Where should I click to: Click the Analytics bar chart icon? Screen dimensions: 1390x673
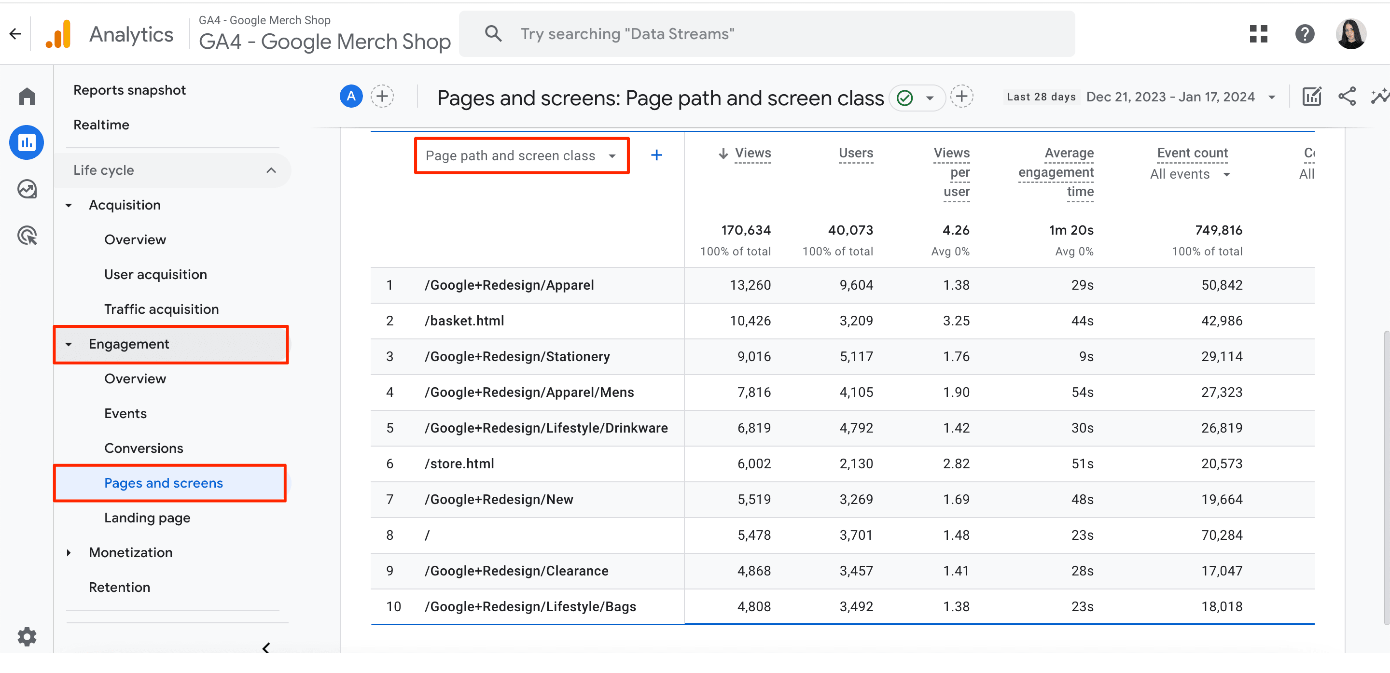60,33
